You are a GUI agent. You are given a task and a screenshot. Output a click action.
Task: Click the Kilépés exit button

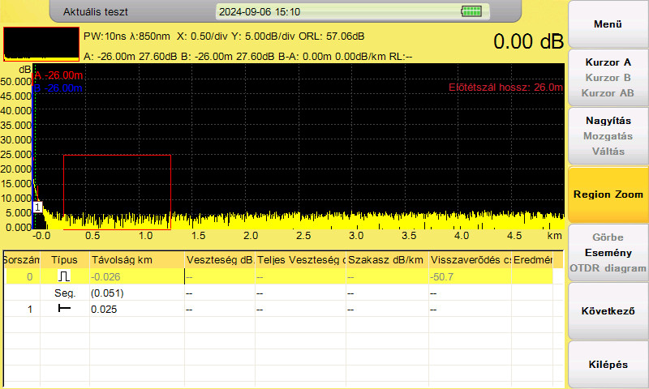pos(608,364)
